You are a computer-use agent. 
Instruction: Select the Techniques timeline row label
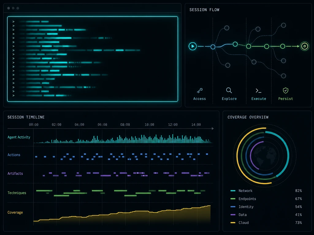[x=17, y=193]
